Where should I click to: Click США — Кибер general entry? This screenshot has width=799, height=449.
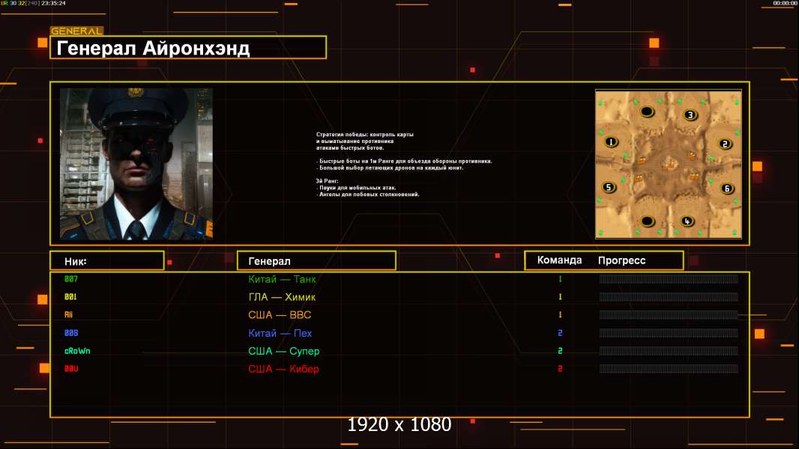(x=283, y=369)
